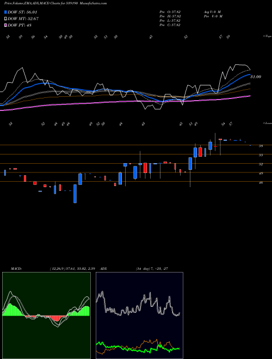This screenshot has width=272, height=359.
Task: Click the 55 price axis label
Action: 261,155
